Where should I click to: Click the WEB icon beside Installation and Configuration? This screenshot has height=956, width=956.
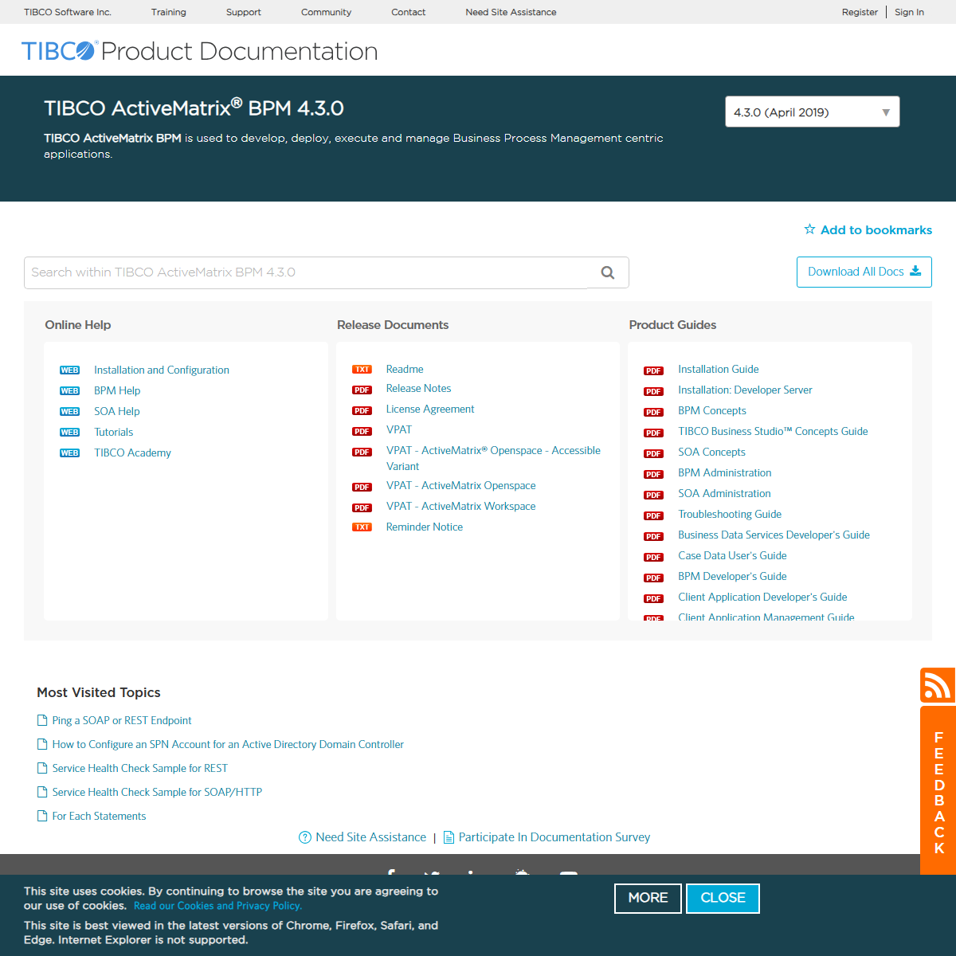[x=70, y=370]
